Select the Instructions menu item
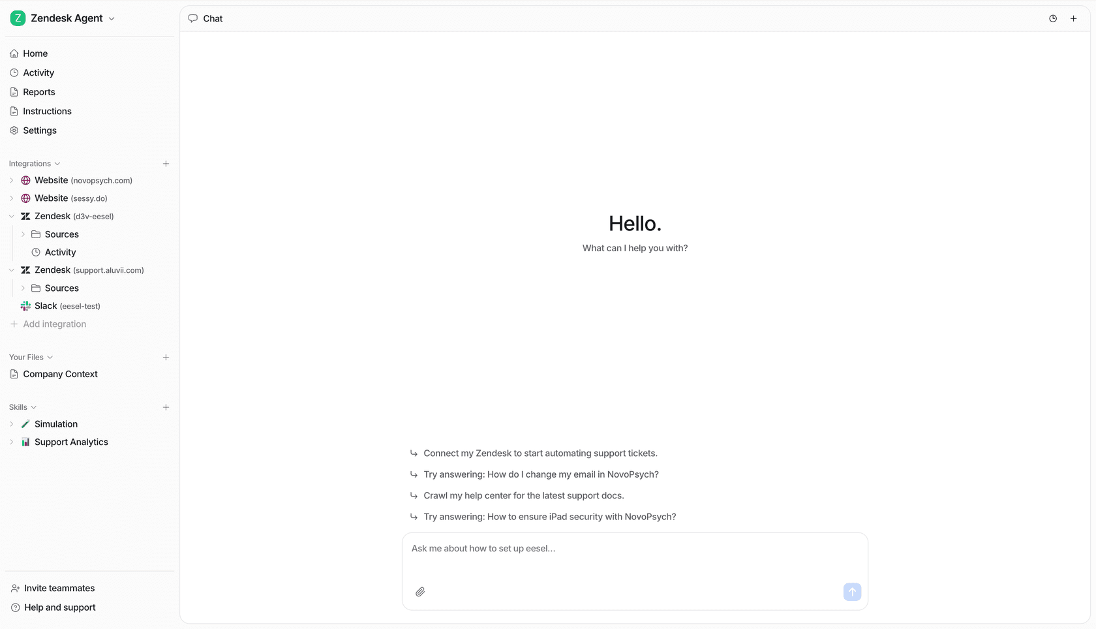Viewport: 1096px width, 629px height. [47, 111]
